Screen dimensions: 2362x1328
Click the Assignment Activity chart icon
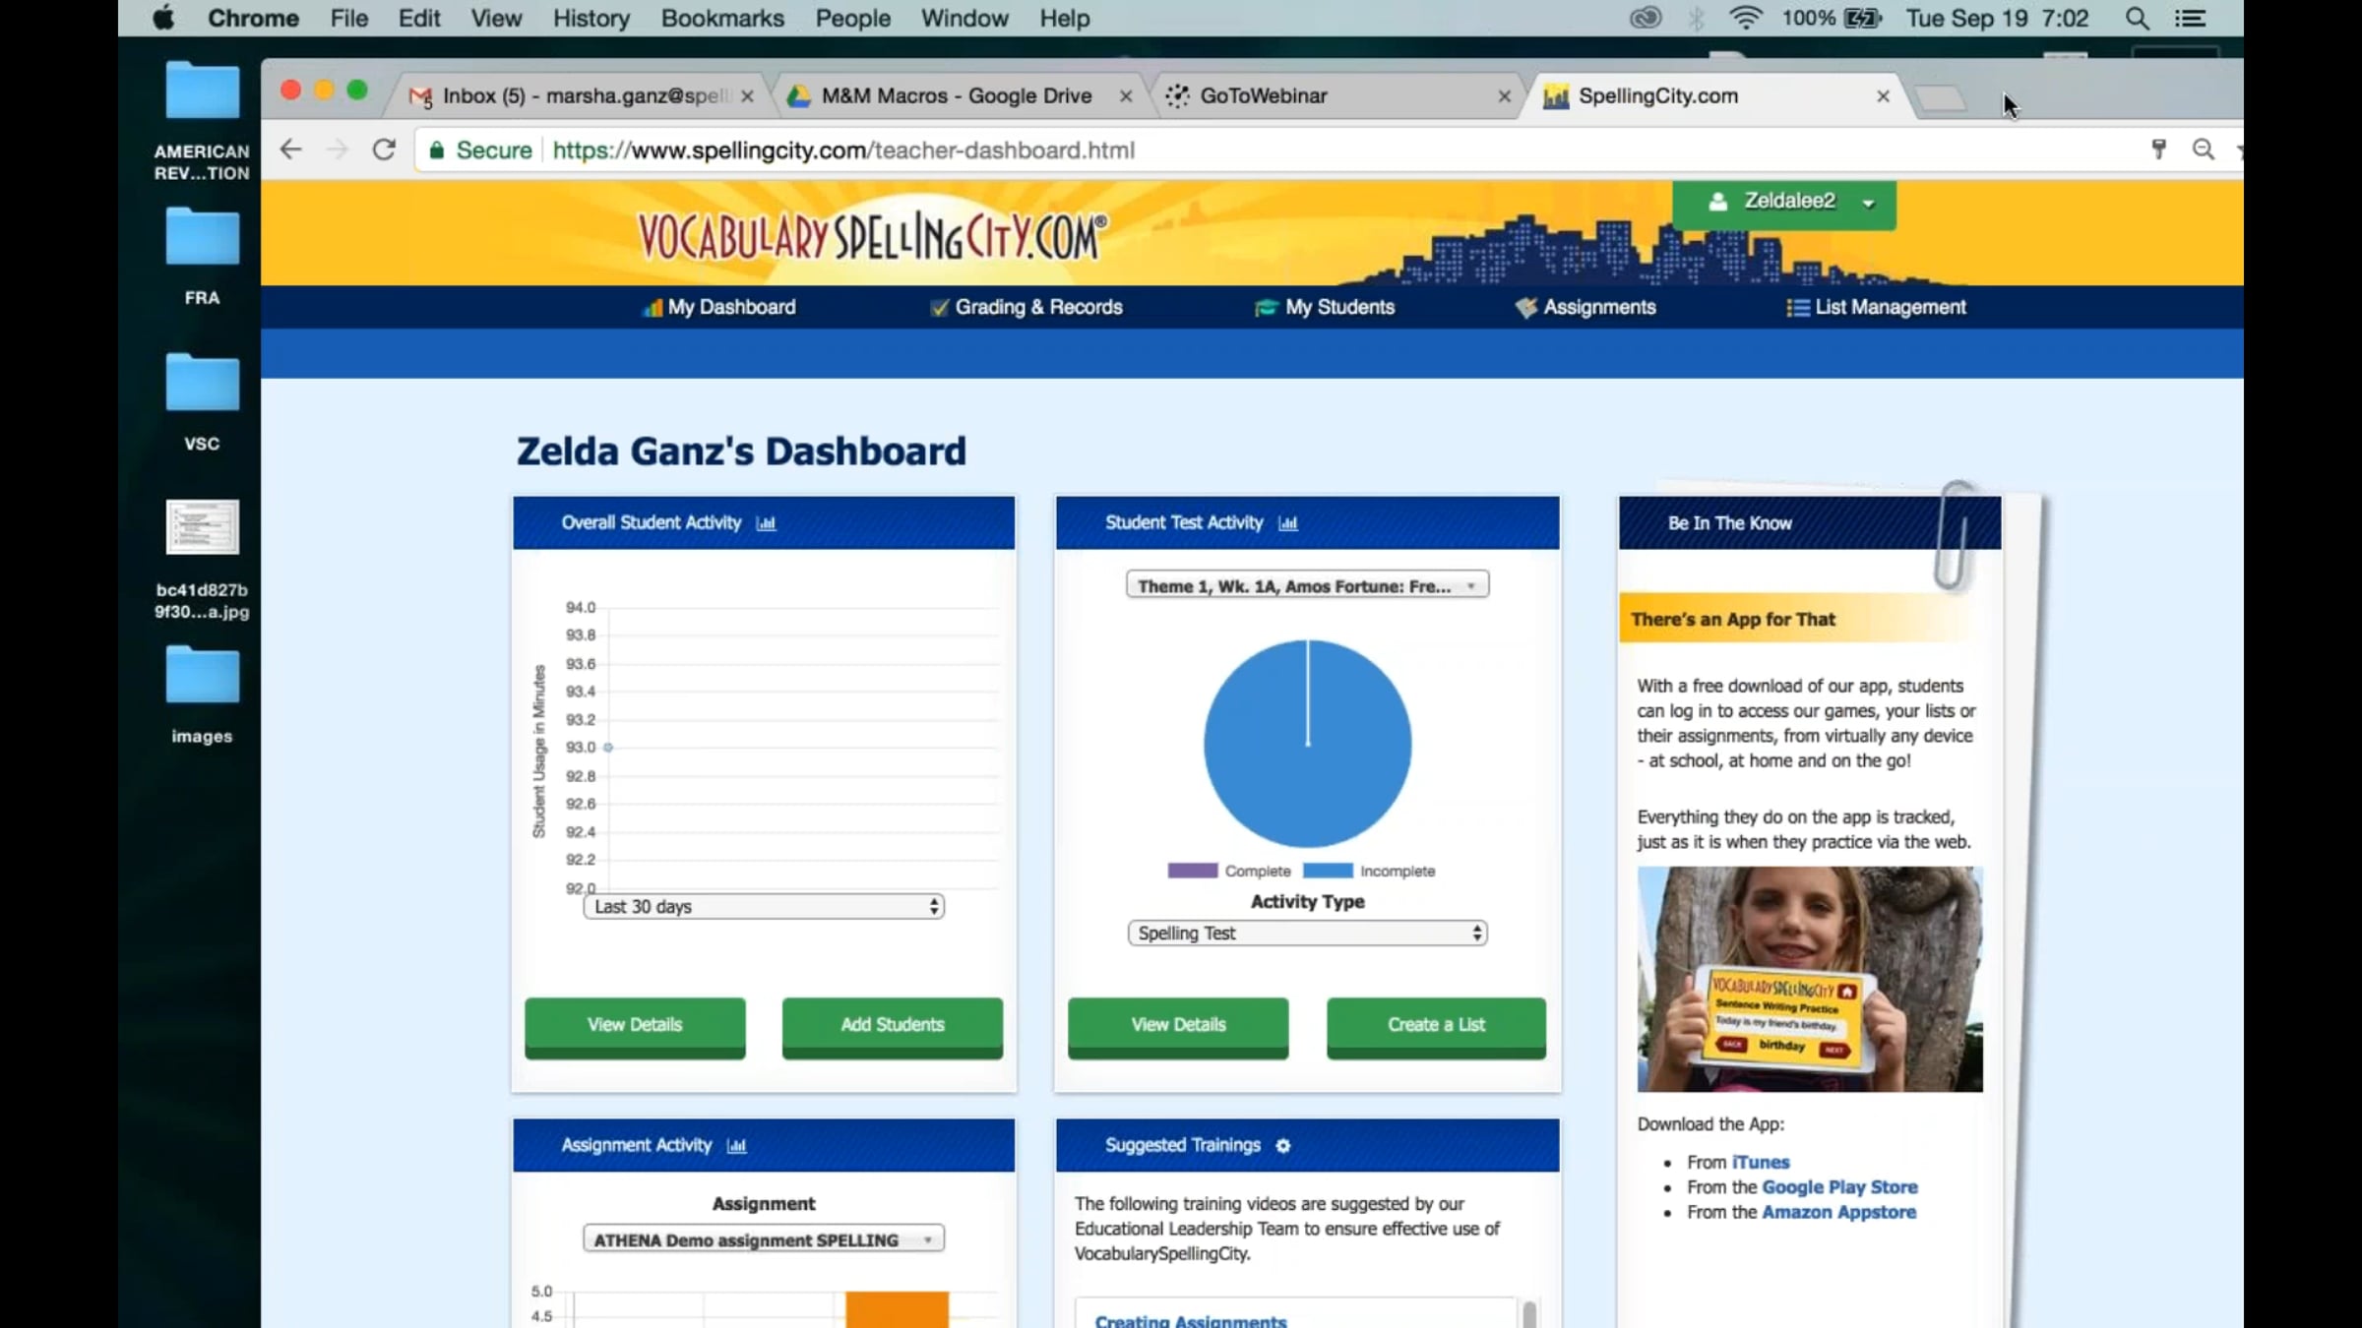736,1146
